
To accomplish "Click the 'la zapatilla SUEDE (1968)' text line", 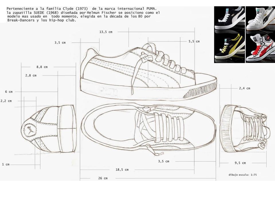I will pyautogui.click(x=83, y=13).
